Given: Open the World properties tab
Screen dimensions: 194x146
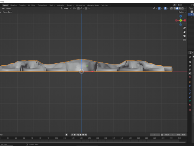Looking at the screenshot, I should [x=190, y=77].
